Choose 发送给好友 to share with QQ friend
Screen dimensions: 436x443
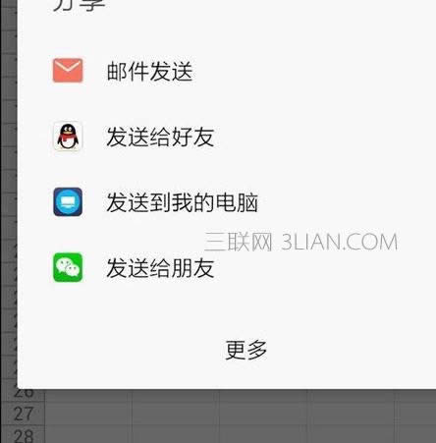(x=160, y=137)
